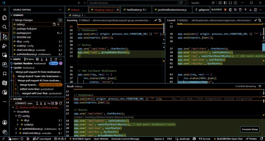Toggle bottom panel layout

click(230, 3)
